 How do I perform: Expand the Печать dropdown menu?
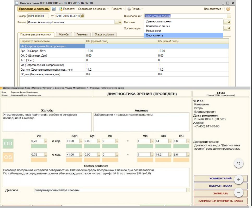135,9
